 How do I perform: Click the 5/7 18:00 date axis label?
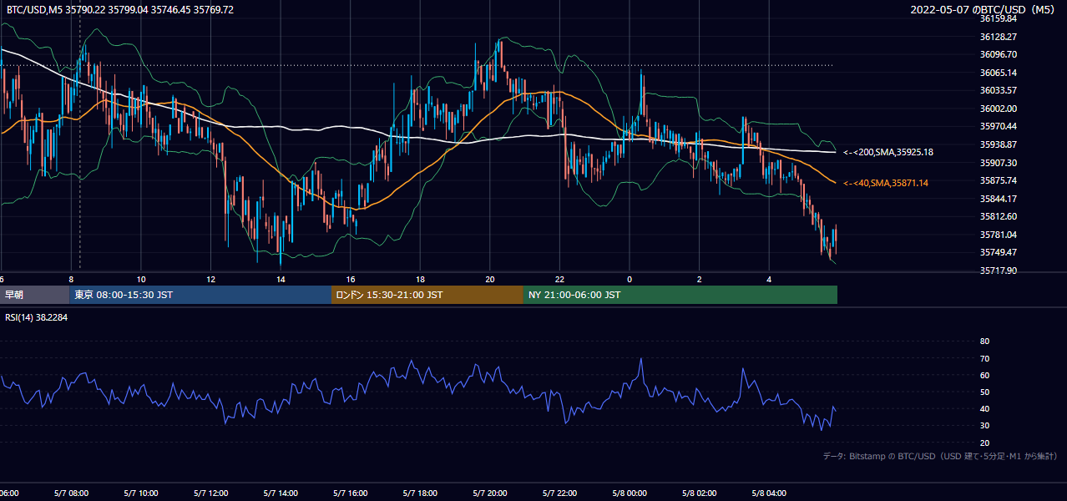coord(420,493)
